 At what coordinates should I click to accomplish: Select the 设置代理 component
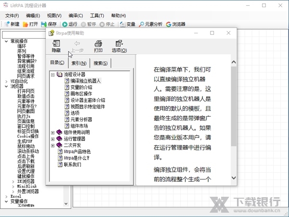[26, 171]
